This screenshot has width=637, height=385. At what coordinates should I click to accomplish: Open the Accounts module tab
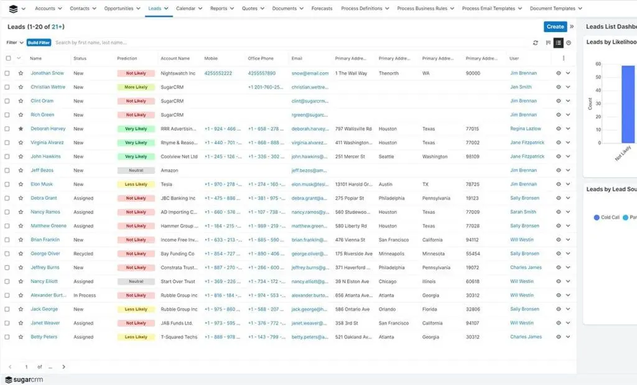click(45, 9)
